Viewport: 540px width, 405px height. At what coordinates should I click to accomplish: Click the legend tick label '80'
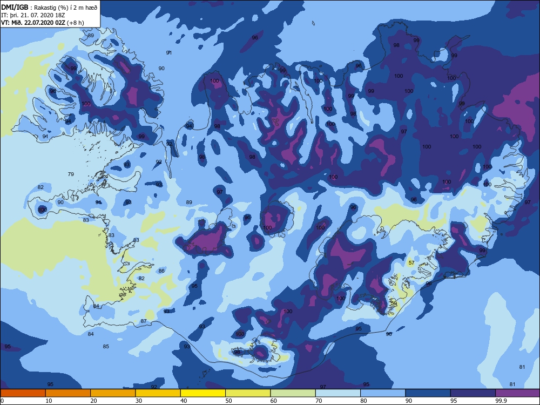coord(363,401)
